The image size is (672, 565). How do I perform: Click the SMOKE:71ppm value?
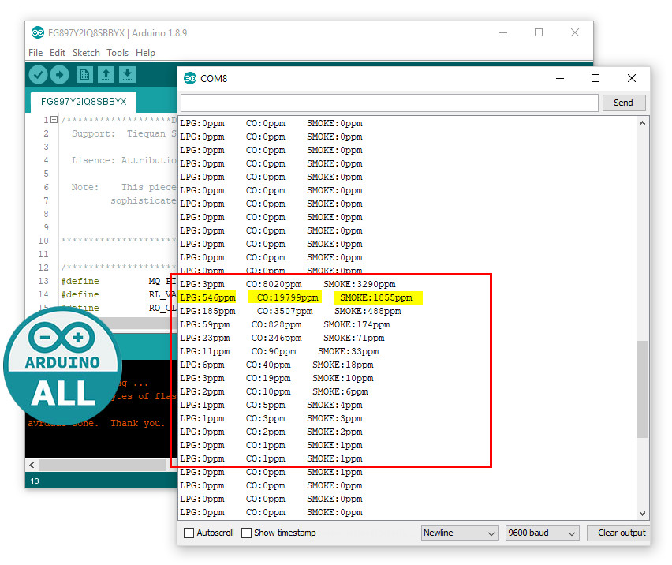tap(354, 339)
